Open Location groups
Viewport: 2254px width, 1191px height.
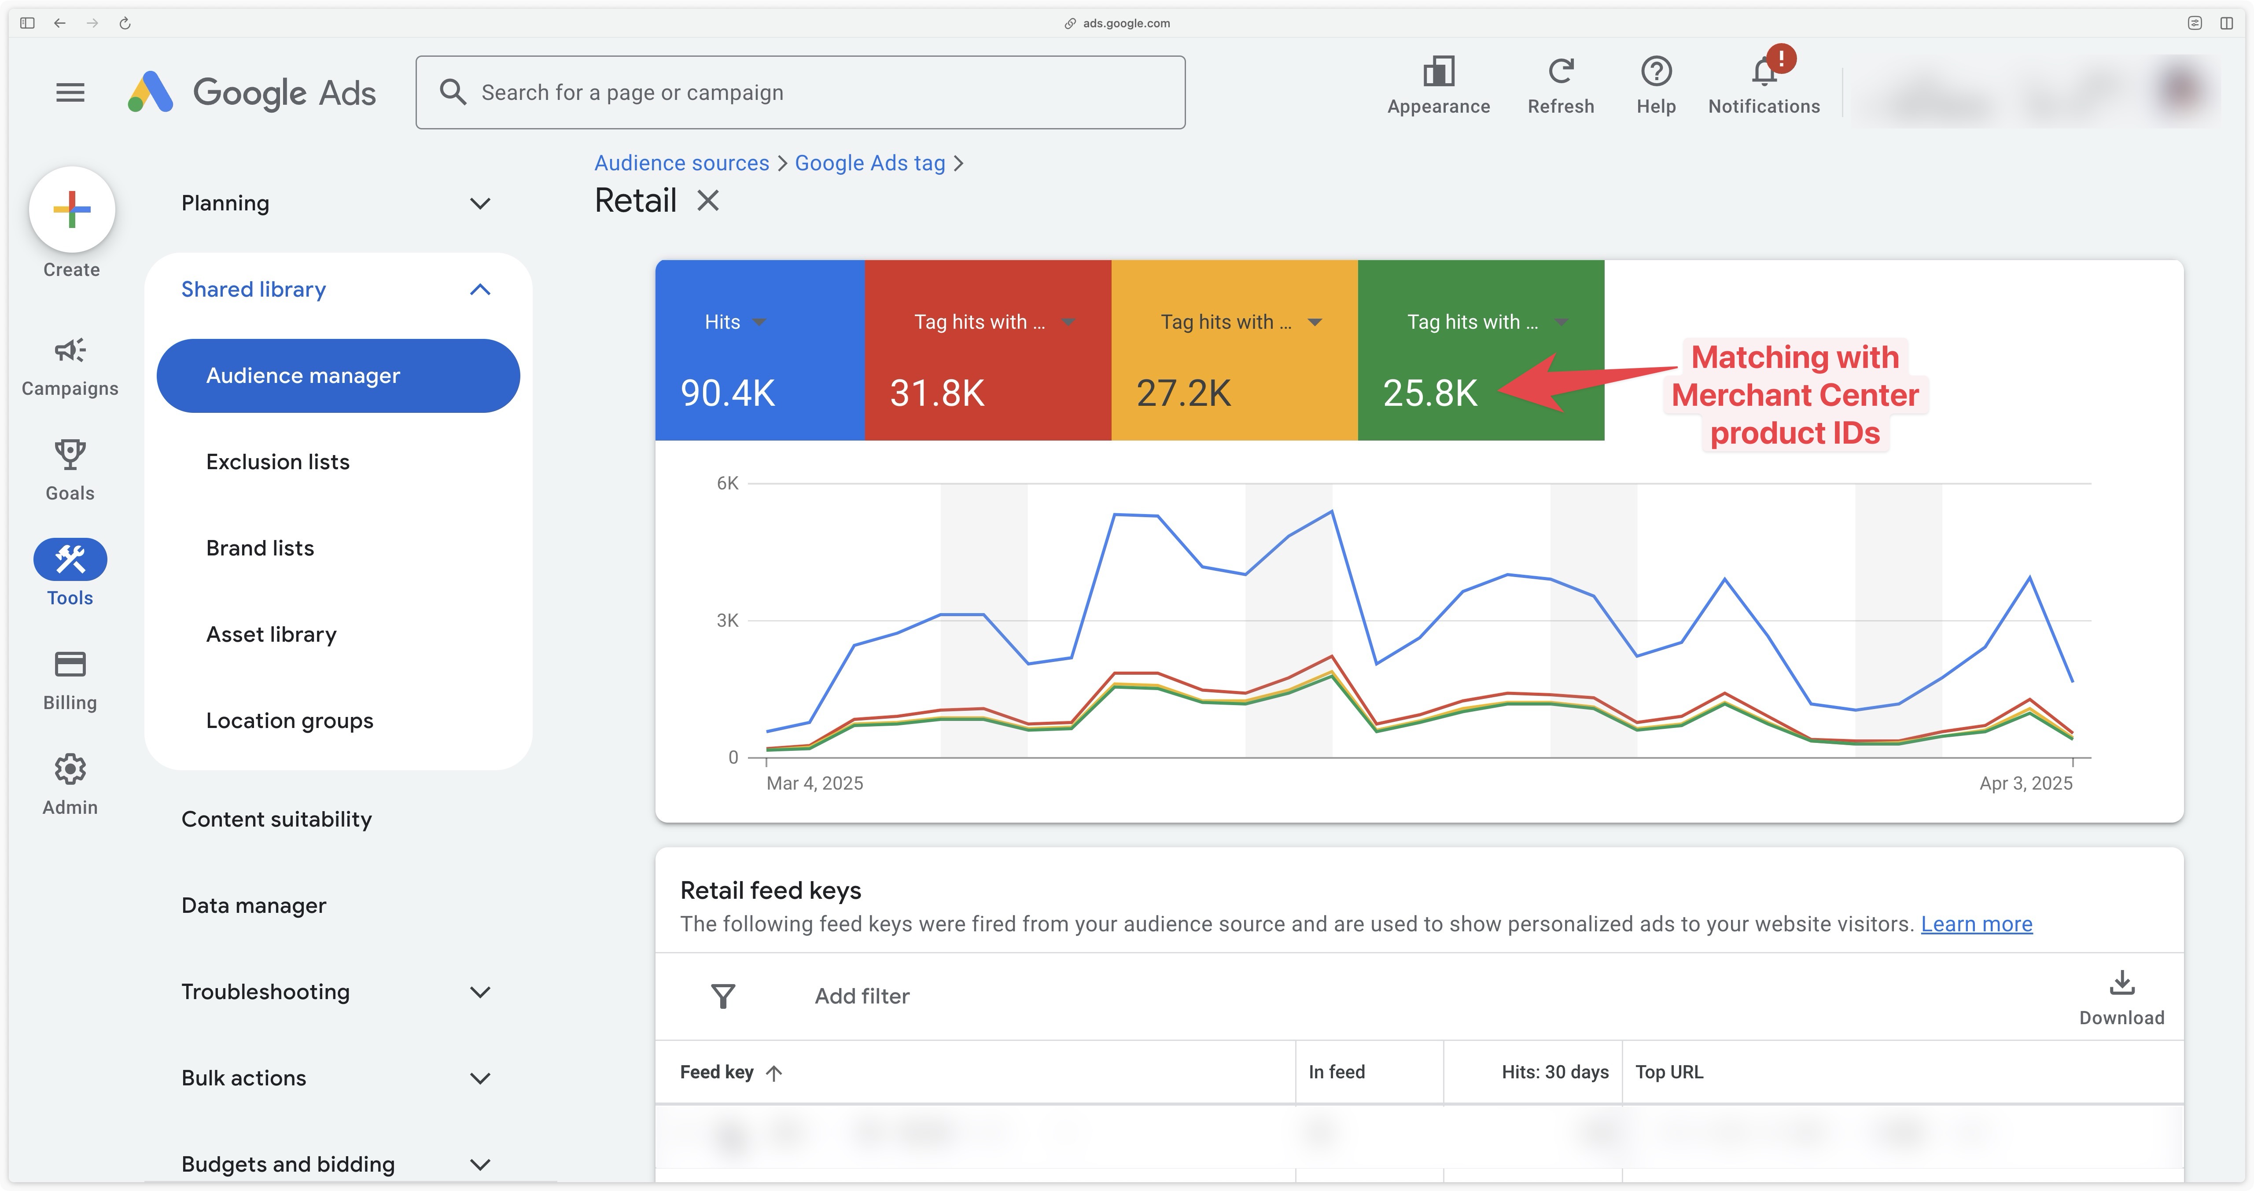pyautogui.click(x=290, y=720)
